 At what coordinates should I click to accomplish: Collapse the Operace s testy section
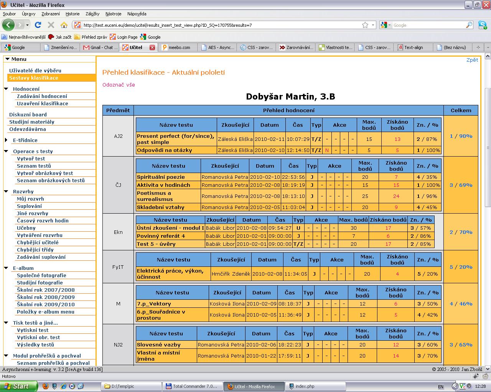click(6, 151)
